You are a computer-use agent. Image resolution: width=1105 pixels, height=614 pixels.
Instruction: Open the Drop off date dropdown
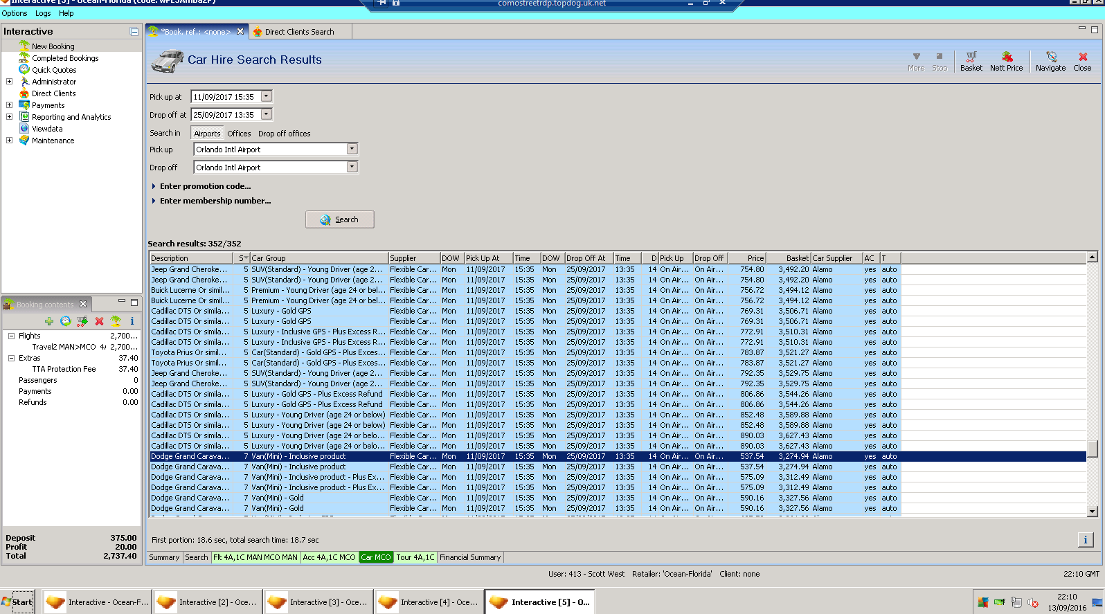267,114
